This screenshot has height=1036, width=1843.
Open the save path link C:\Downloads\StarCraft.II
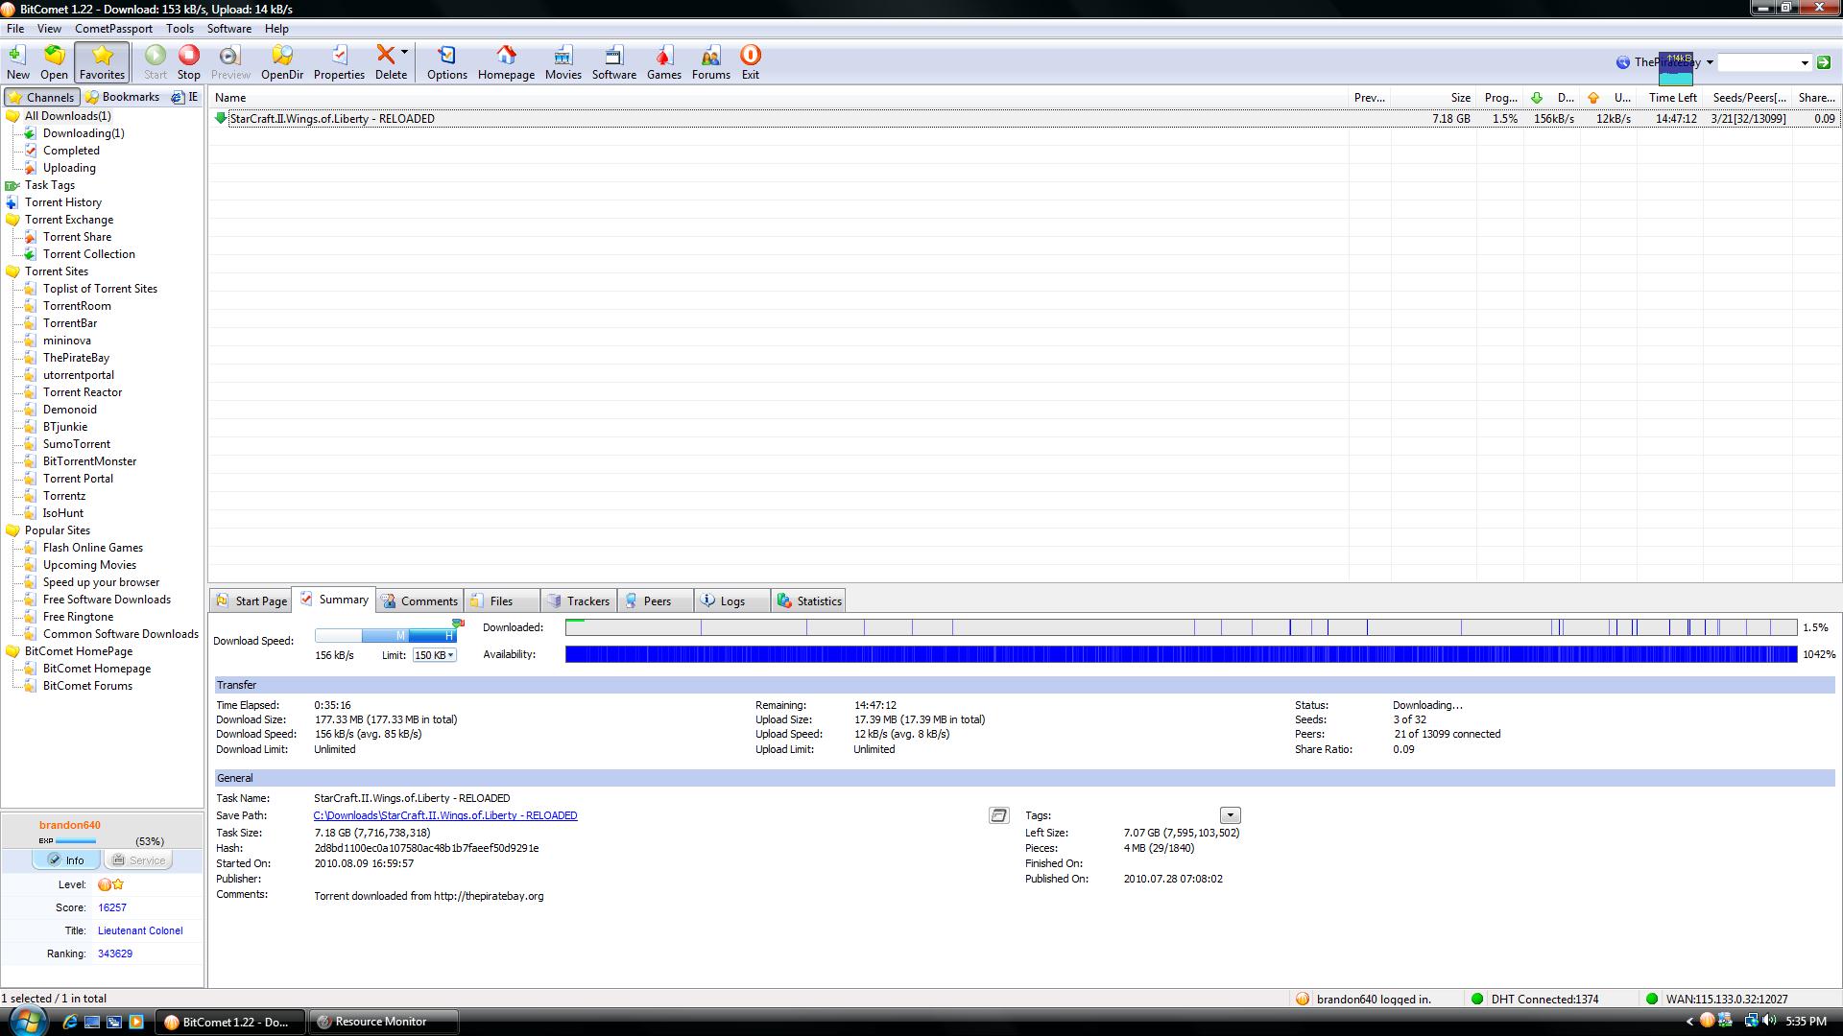445,815
